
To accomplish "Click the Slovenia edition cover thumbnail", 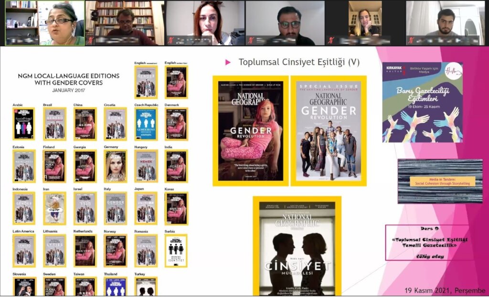I will pyautogui.click(x=24, y=286).
